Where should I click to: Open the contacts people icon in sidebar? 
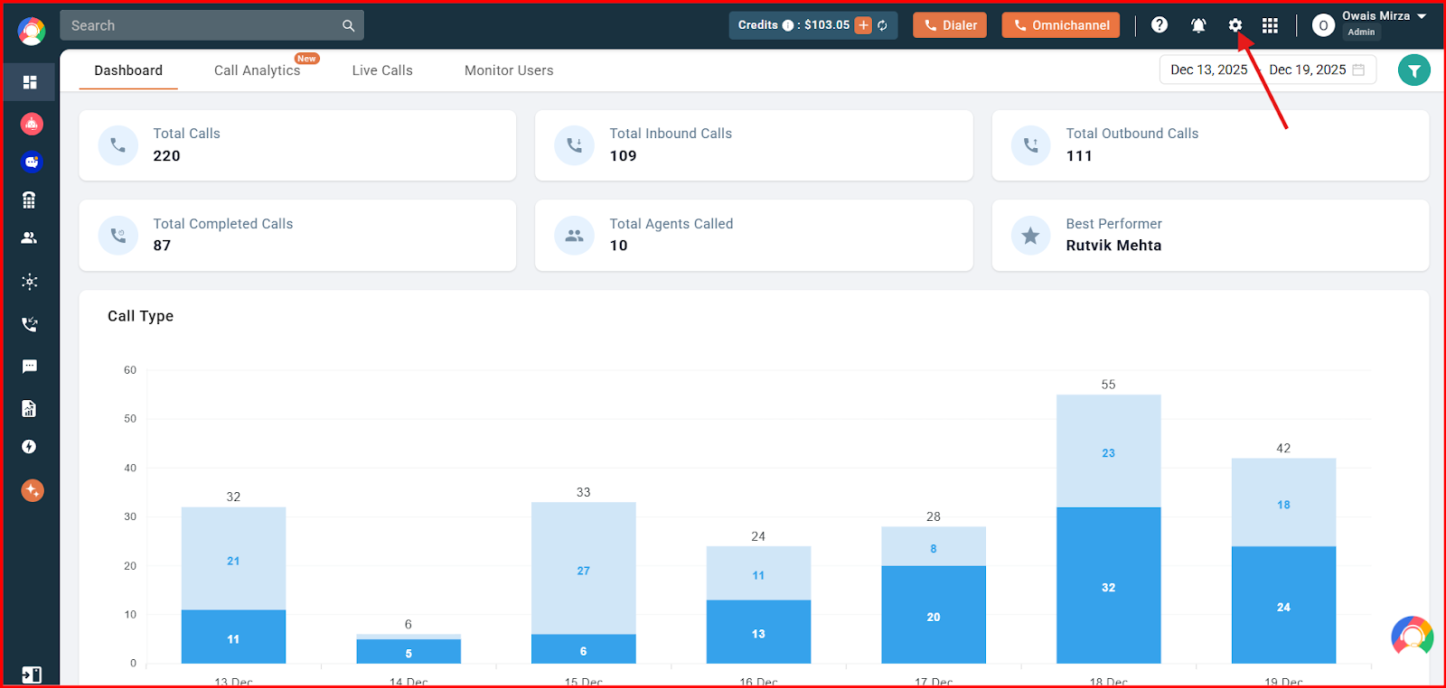[30, 238]
